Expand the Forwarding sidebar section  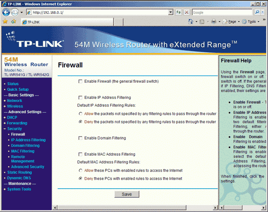(17, 123)
